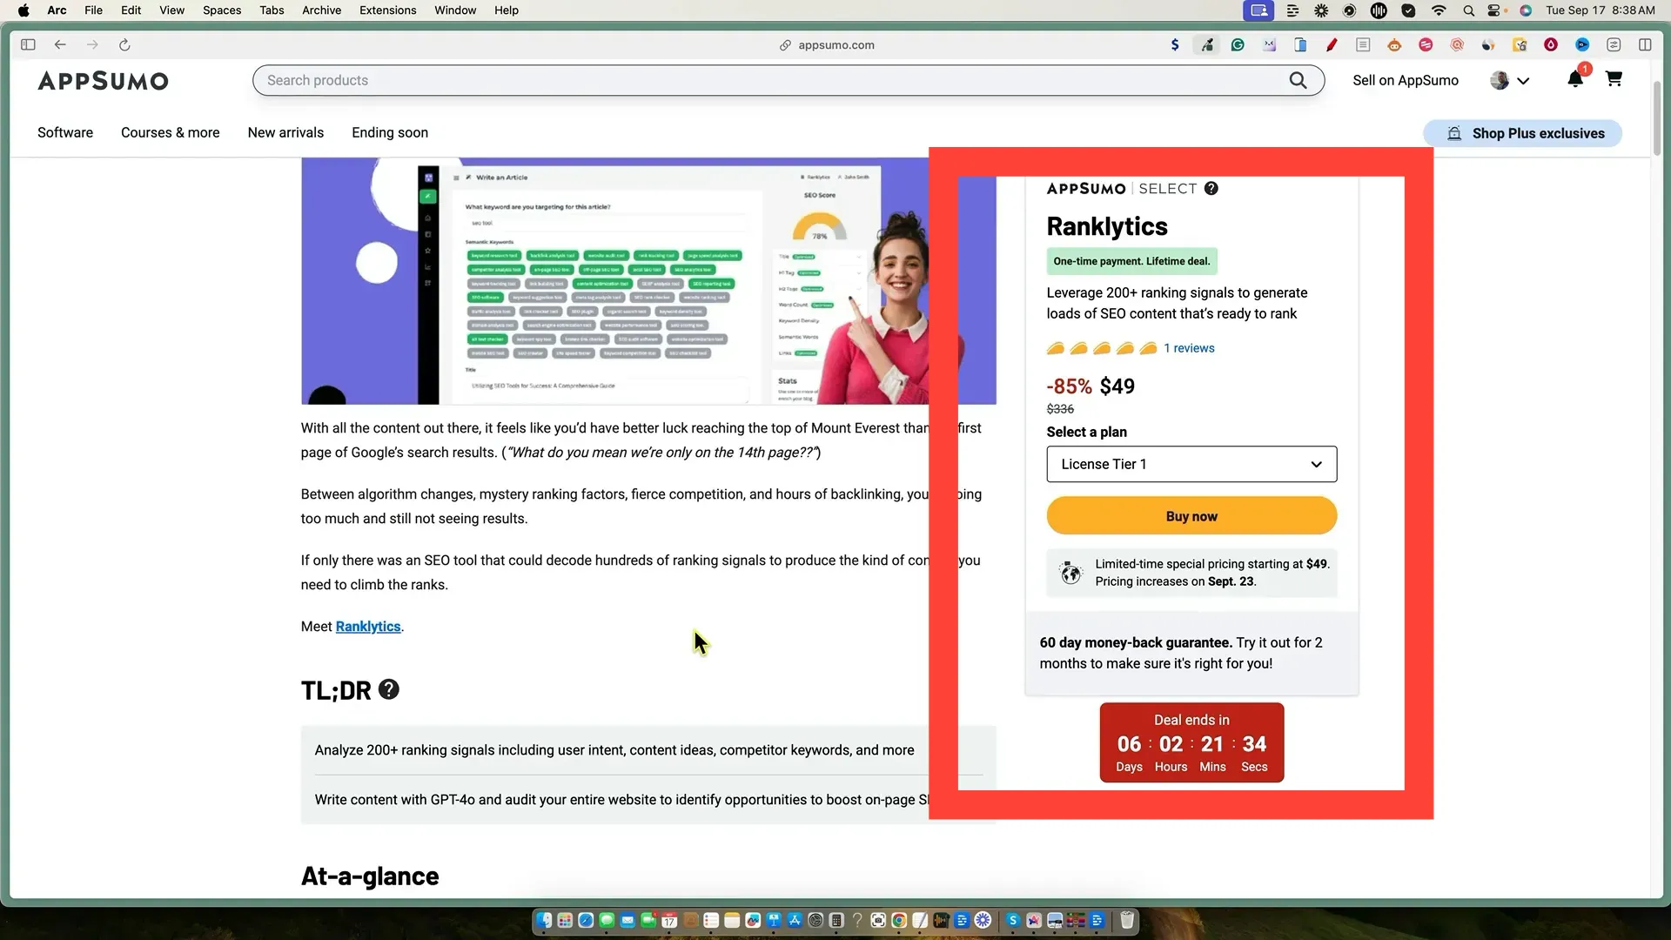Click the Shop Plus exclusives button

click(x=1523, y=133)
